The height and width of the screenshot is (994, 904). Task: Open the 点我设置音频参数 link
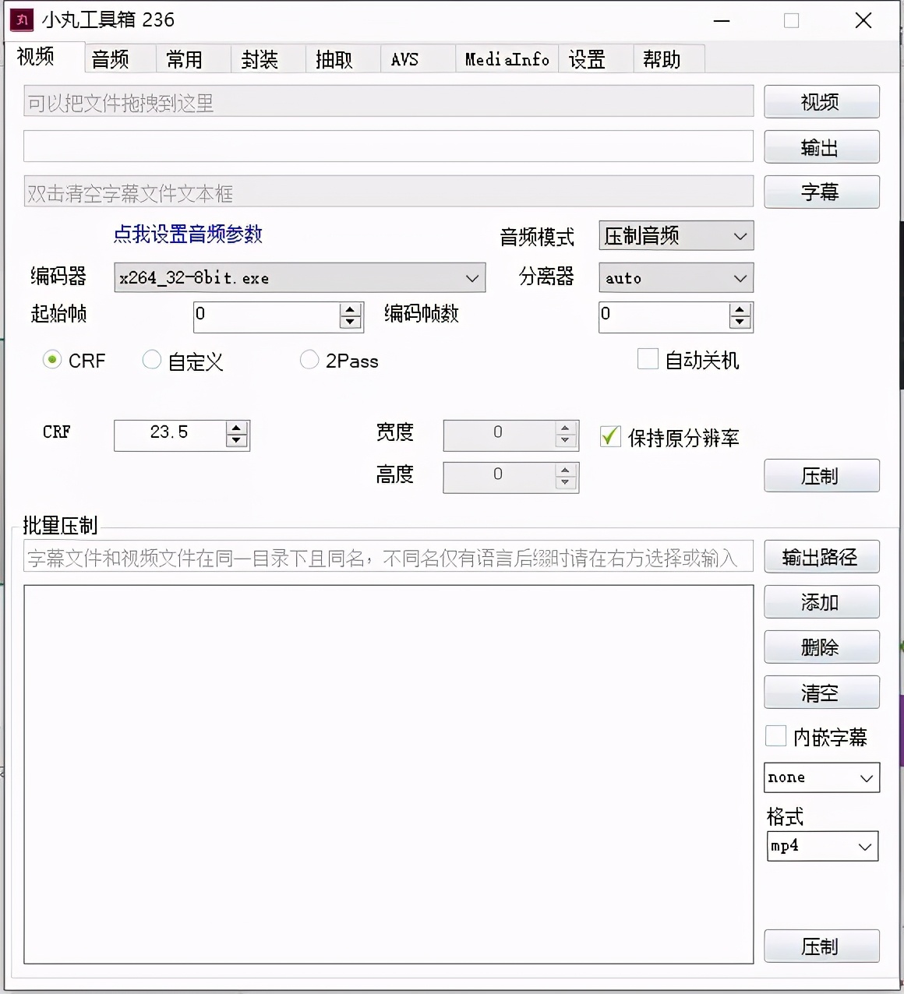[x=188, y=234]
